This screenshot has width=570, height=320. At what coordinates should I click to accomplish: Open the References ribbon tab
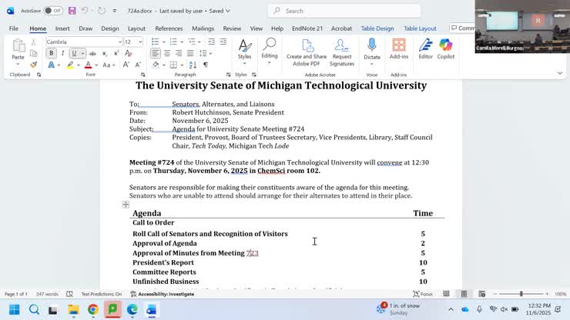click(x=169, y=28)
